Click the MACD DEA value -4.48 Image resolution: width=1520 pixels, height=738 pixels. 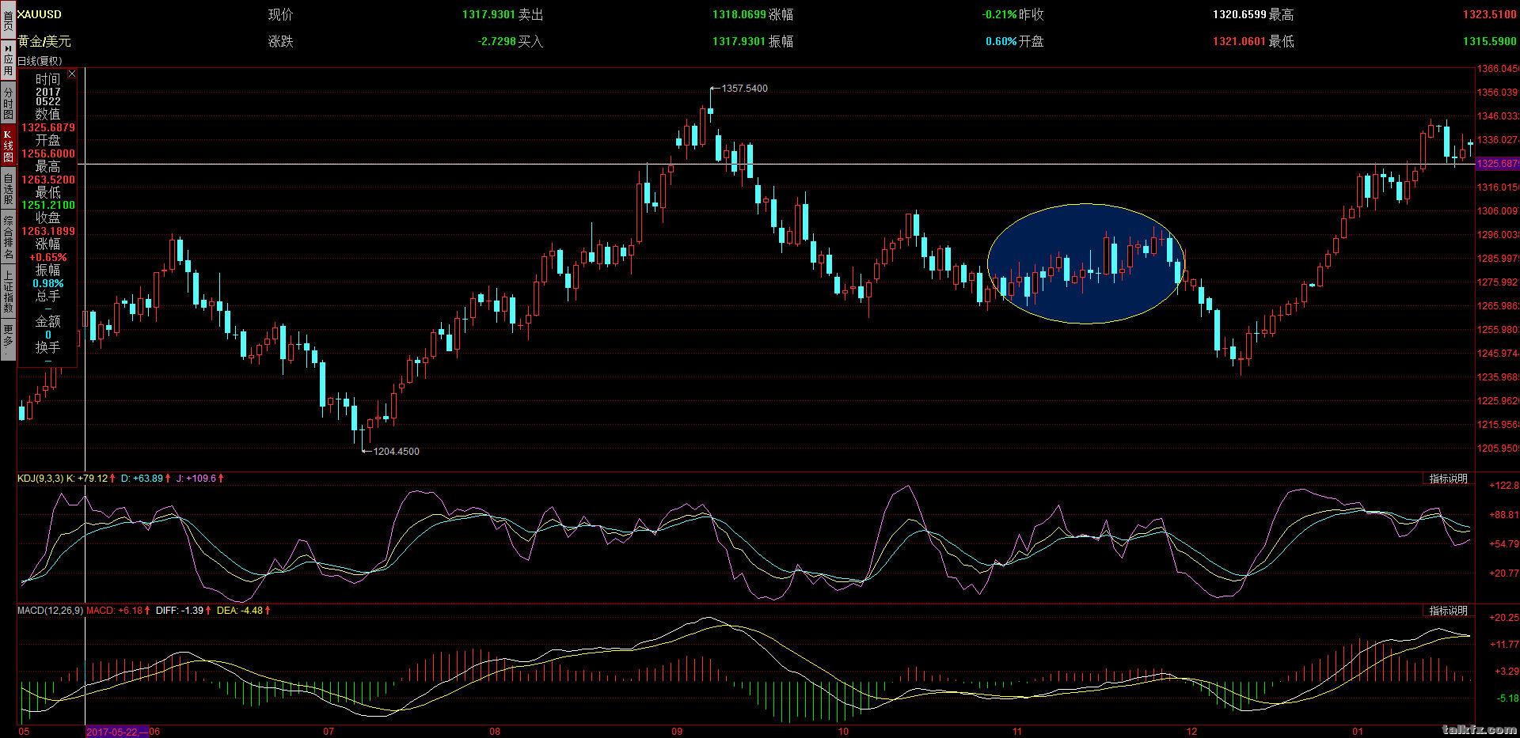pyautogui.click(x=252, y=611)
